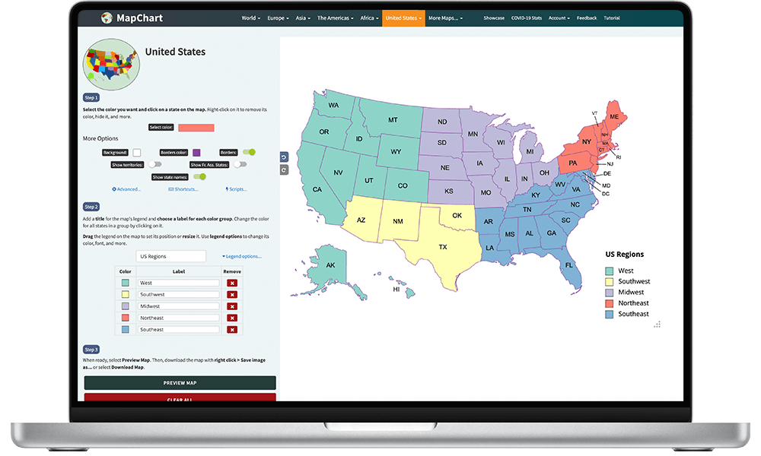
Task: Open the United States dropdown
Action: [x=403, y=18]
